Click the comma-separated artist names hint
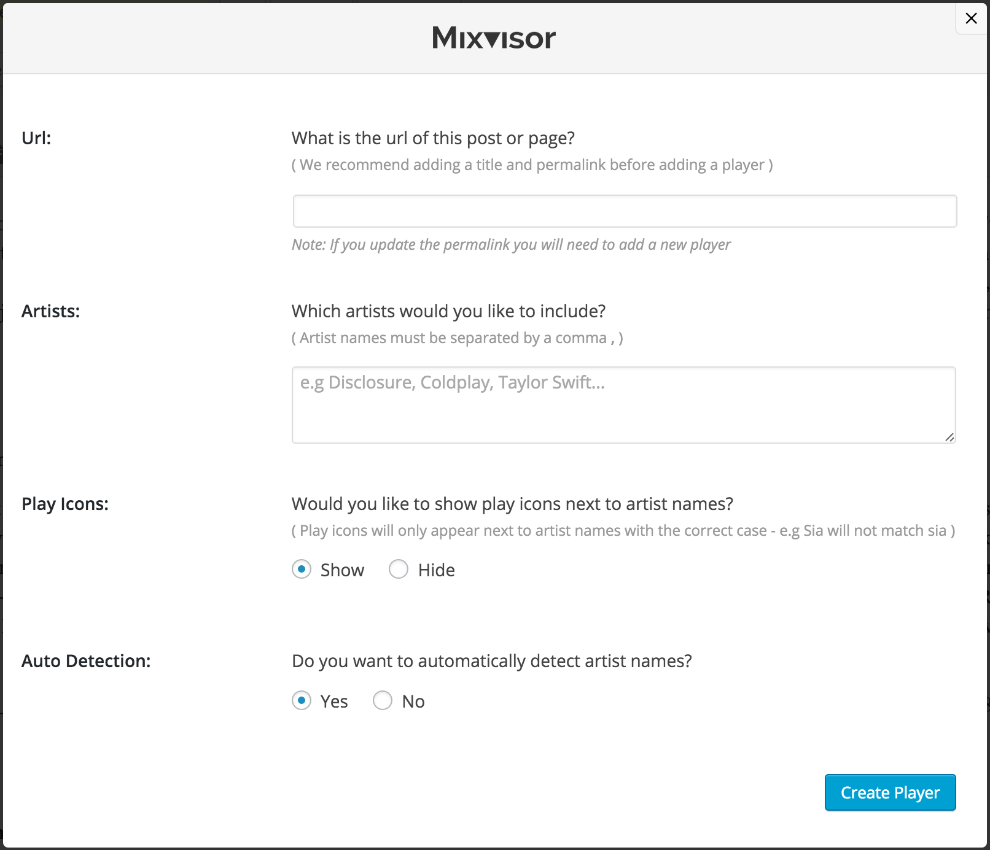990x850 pixels. 457,338
